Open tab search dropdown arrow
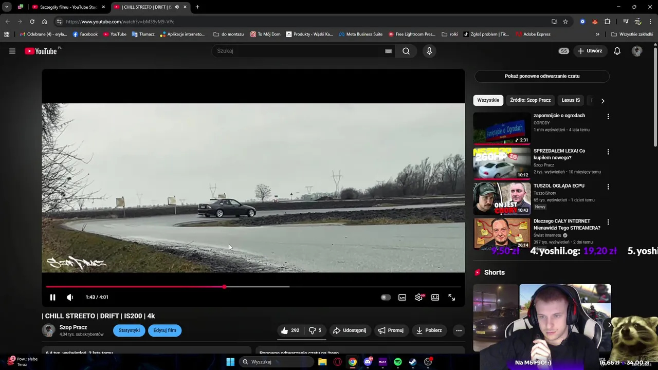The image size is (658, 370). point(7,7)
